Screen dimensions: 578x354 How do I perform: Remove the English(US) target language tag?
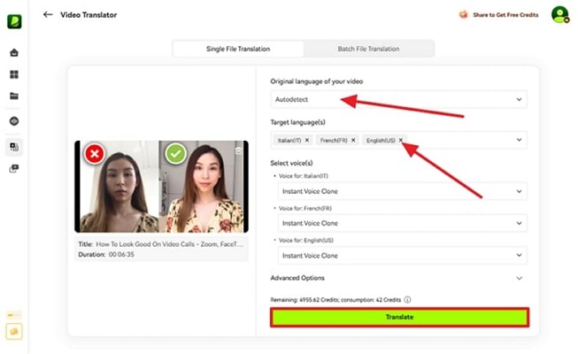tap(401, 140)
